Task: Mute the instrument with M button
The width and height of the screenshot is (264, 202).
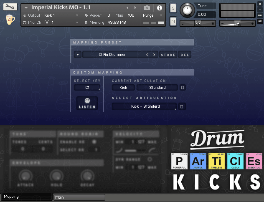Action: 173,21
